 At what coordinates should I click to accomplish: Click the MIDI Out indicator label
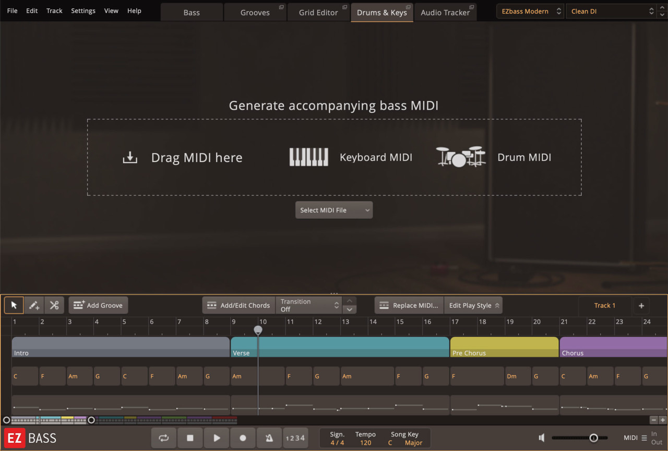[656, 442]
